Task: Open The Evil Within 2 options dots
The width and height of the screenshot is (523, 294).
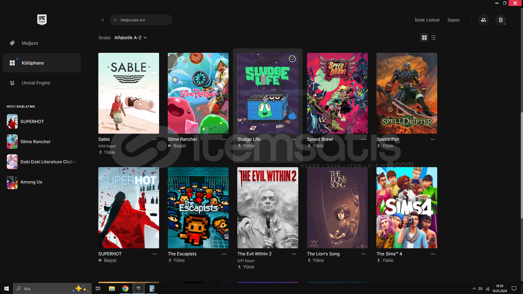Action: click(294, 254)
